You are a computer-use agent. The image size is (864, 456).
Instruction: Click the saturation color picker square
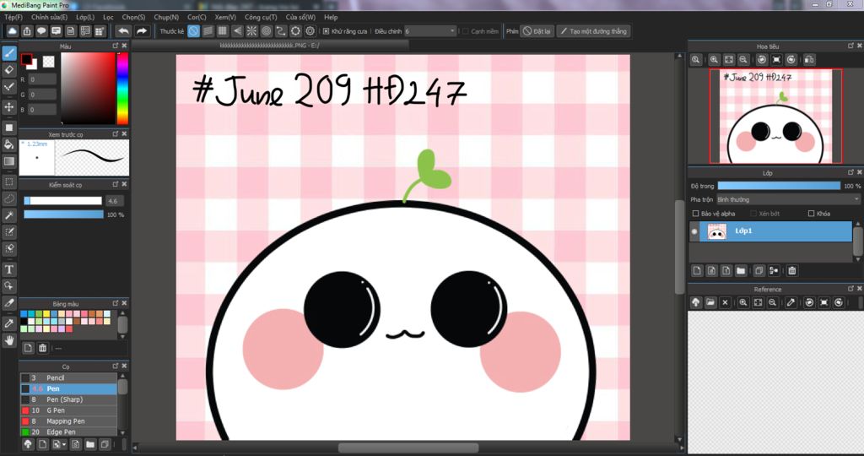click(88, 88)
